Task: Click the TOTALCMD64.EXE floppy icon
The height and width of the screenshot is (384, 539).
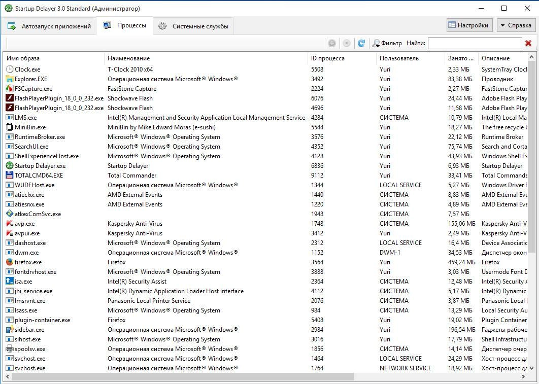Action: (10, 175)
